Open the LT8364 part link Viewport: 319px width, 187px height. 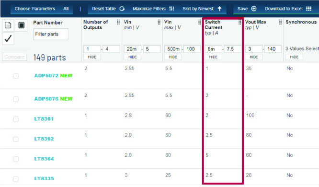click(x=44, y=159)
